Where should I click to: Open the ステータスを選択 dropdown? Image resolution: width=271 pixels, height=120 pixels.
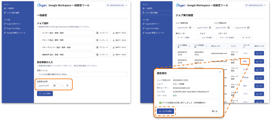coord(228,38)
